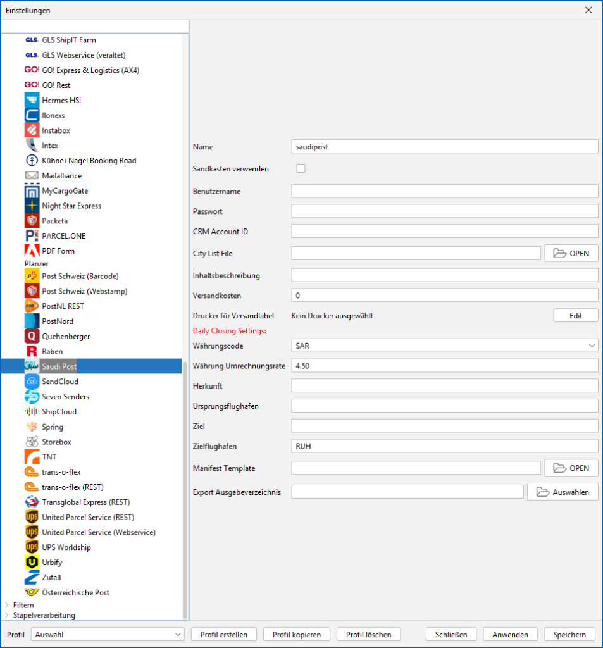Viewport: 603px width, 648px height.
Task: Click Edit for the label printer
Action: [575, 315]
